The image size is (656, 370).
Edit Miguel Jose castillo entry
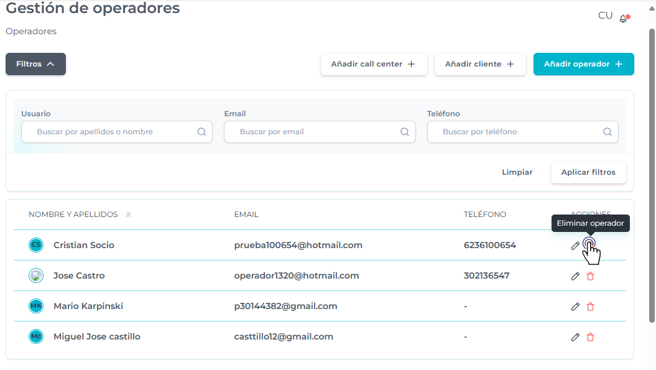point(575,337)
